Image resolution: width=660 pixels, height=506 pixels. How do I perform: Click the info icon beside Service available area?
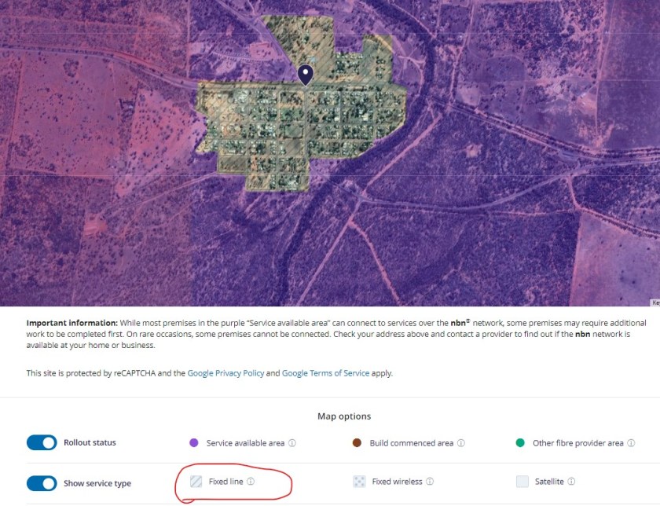click(x=294, y=442)
